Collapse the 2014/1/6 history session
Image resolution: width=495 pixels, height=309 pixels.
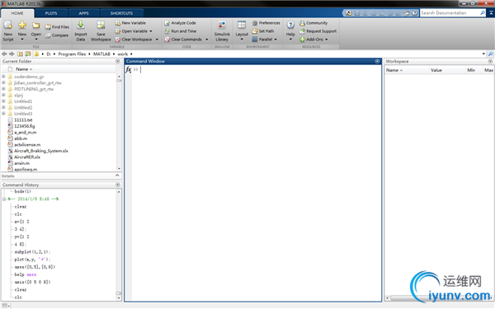(4, 199)
